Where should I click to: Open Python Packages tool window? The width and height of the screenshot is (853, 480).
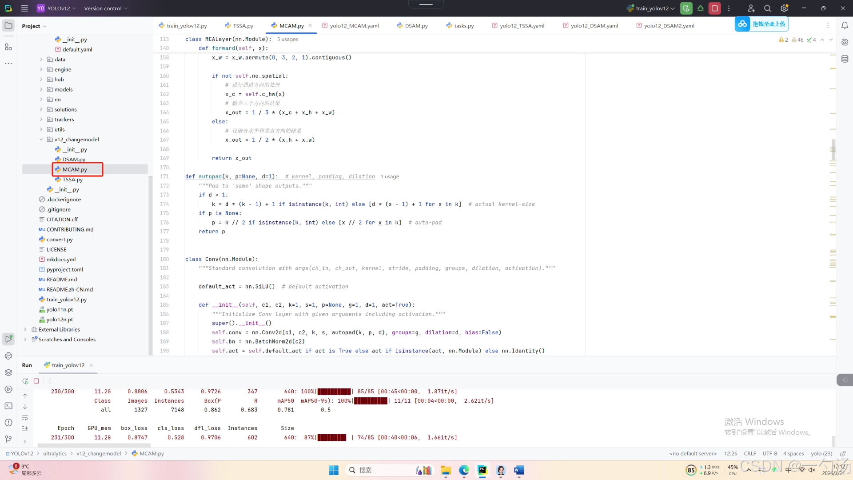[8, 372]
